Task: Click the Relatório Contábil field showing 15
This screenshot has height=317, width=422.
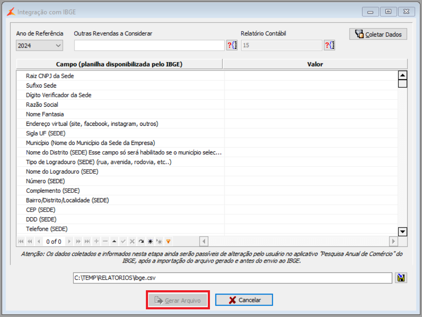Action: point(282,45)
